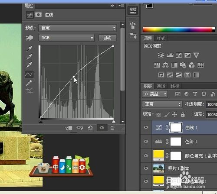Pick the white point eyedropper
Image resolution: width=217 pixels, height=194 pixels.
tap(29, 65)
